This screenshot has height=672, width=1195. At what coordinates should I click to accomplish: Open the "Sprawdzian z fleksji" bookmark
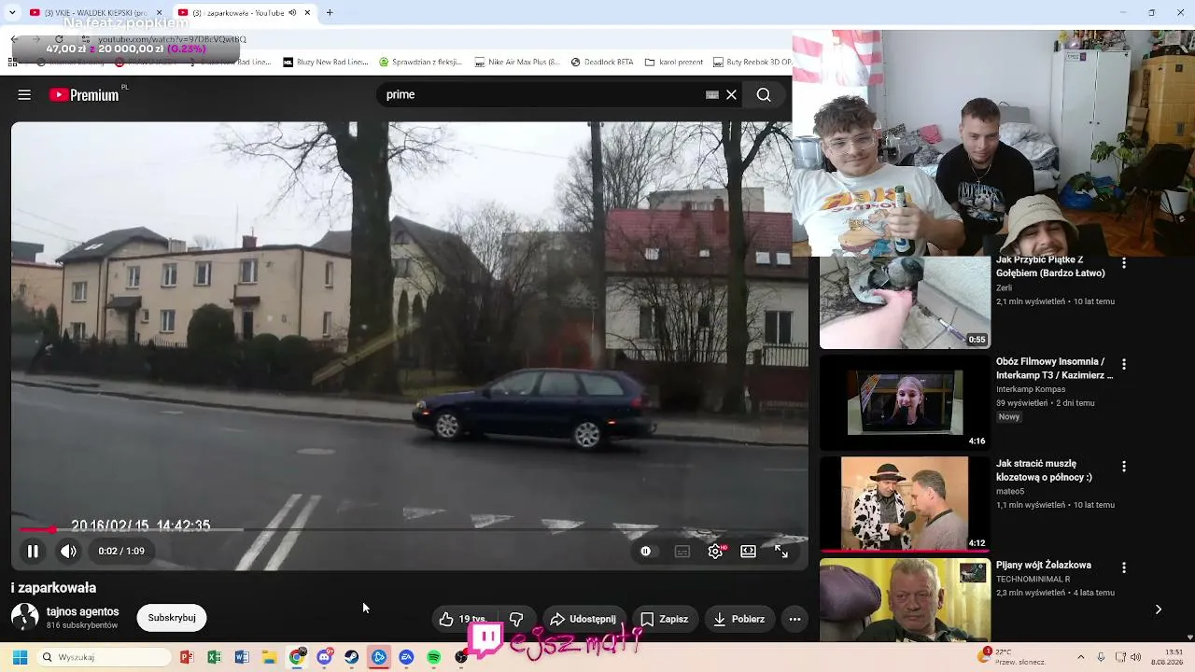(x=420, y=63)
